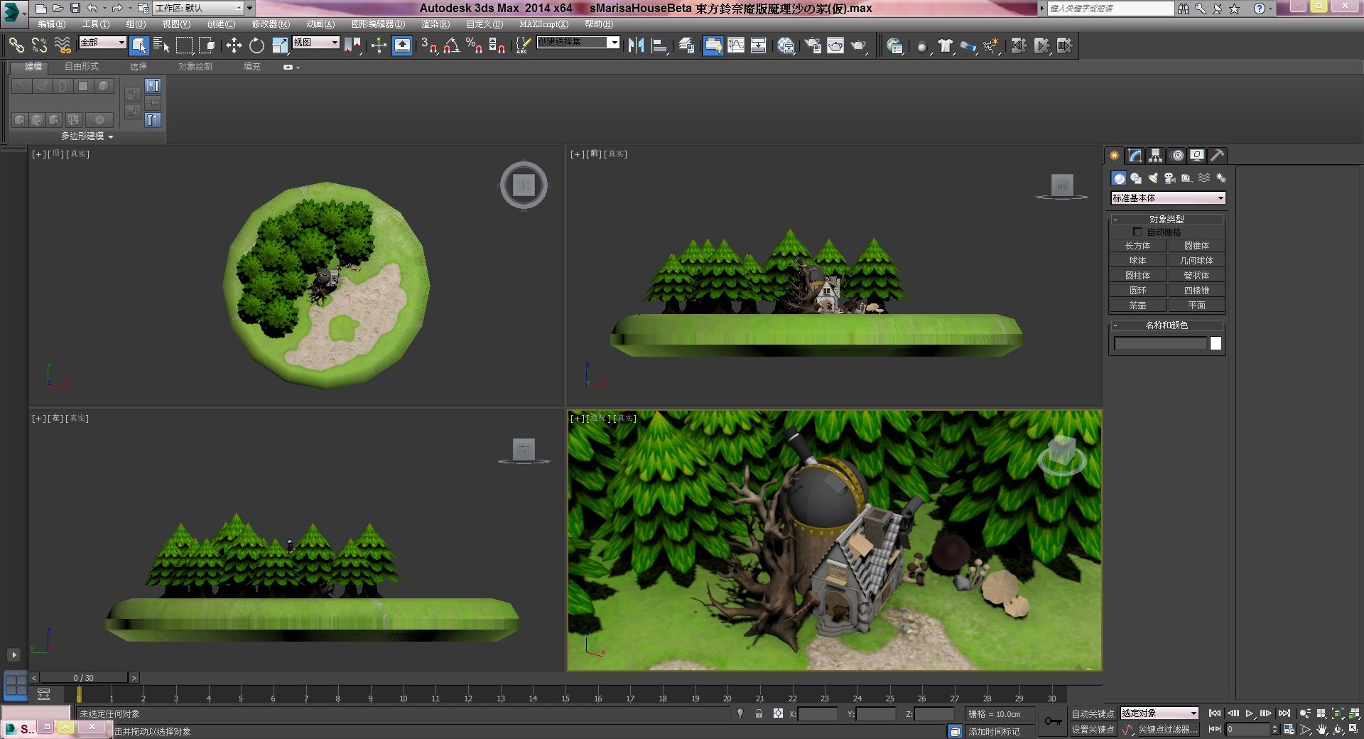Click the Align tool icon
The width and height of the screenshot is (1364, 739).
click(x=660, y=45)
